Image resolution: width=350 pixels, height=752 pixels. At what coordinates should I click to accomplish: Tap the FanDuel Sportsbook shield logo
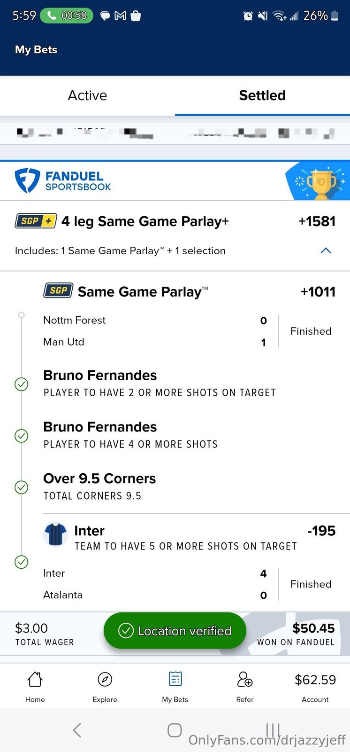[27, 181]
